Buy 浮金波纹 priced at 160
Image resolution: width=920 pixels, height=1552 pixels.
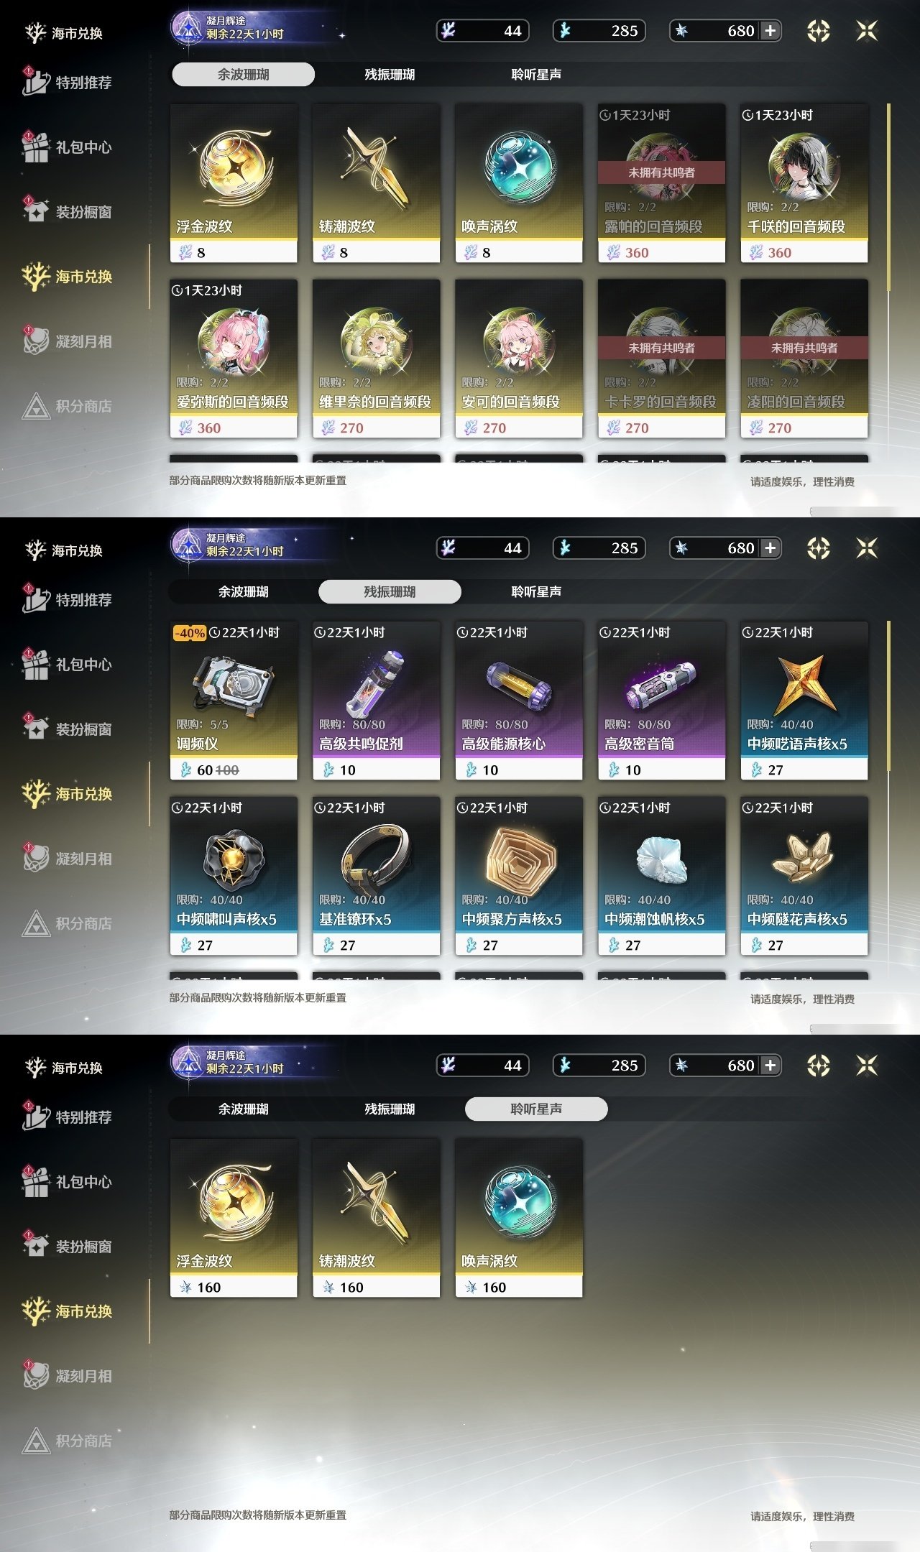coord(234,1218)
